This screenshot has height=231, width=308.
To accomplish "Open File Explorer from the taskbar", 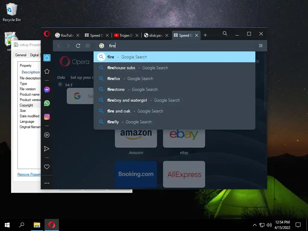I will pyautogui.click(x=37, y=225).
